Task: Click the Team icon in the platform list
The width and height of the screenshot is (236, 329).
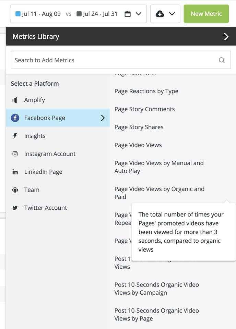Action: pos(15,190)
